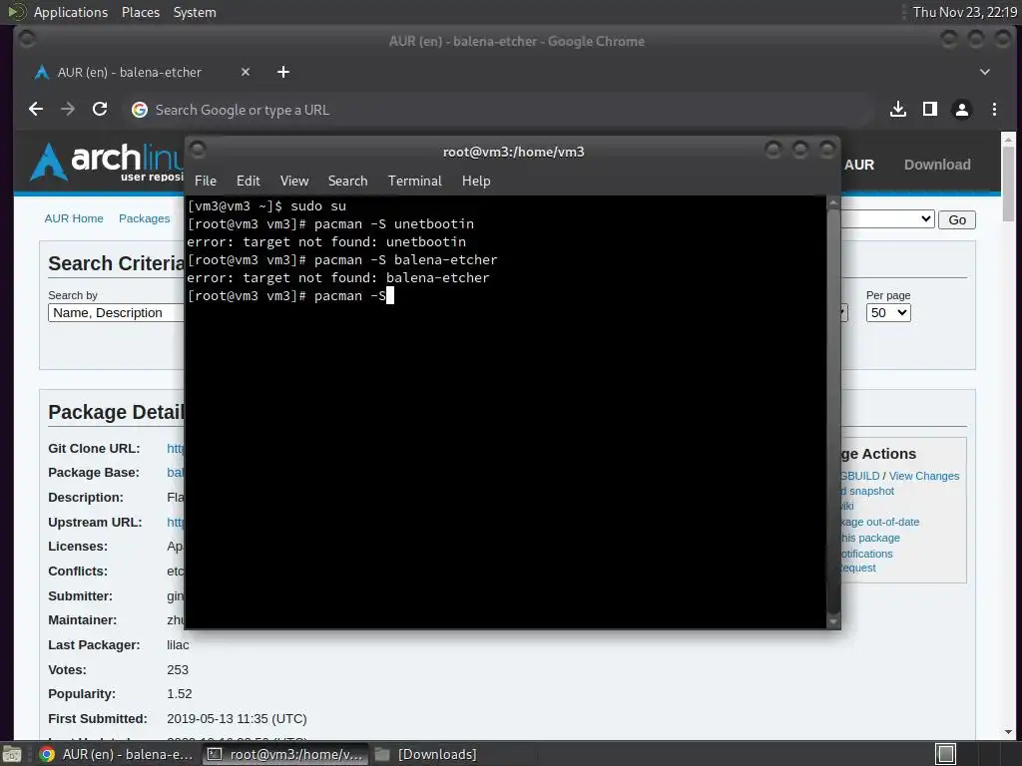The height and width of the screenshot is (766, 1022).
Task: Click MATE logo icon in top panel
Action: (x=16, y=12)
